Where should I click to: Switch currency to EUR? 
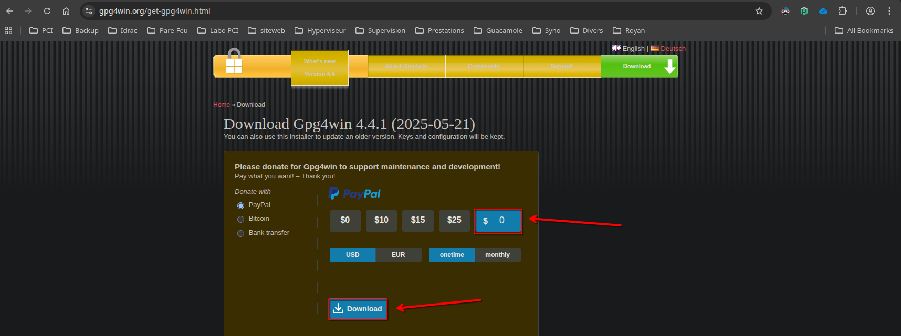point(398,255)
